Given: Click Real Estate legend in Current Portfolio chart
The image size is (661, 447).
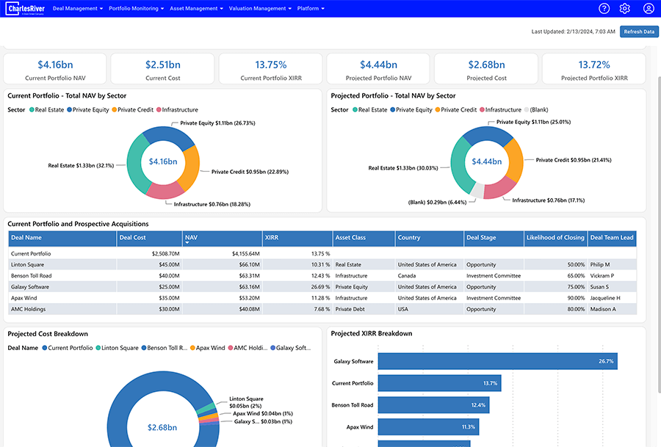Looking at the screenshot, I should (47, 110).
